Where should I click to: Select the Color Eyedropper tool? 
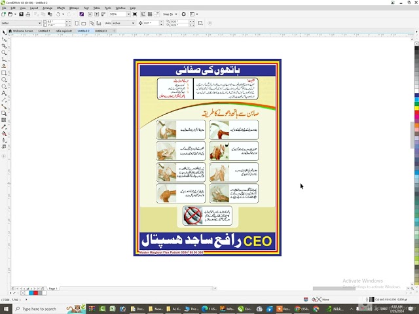[4, 127]
